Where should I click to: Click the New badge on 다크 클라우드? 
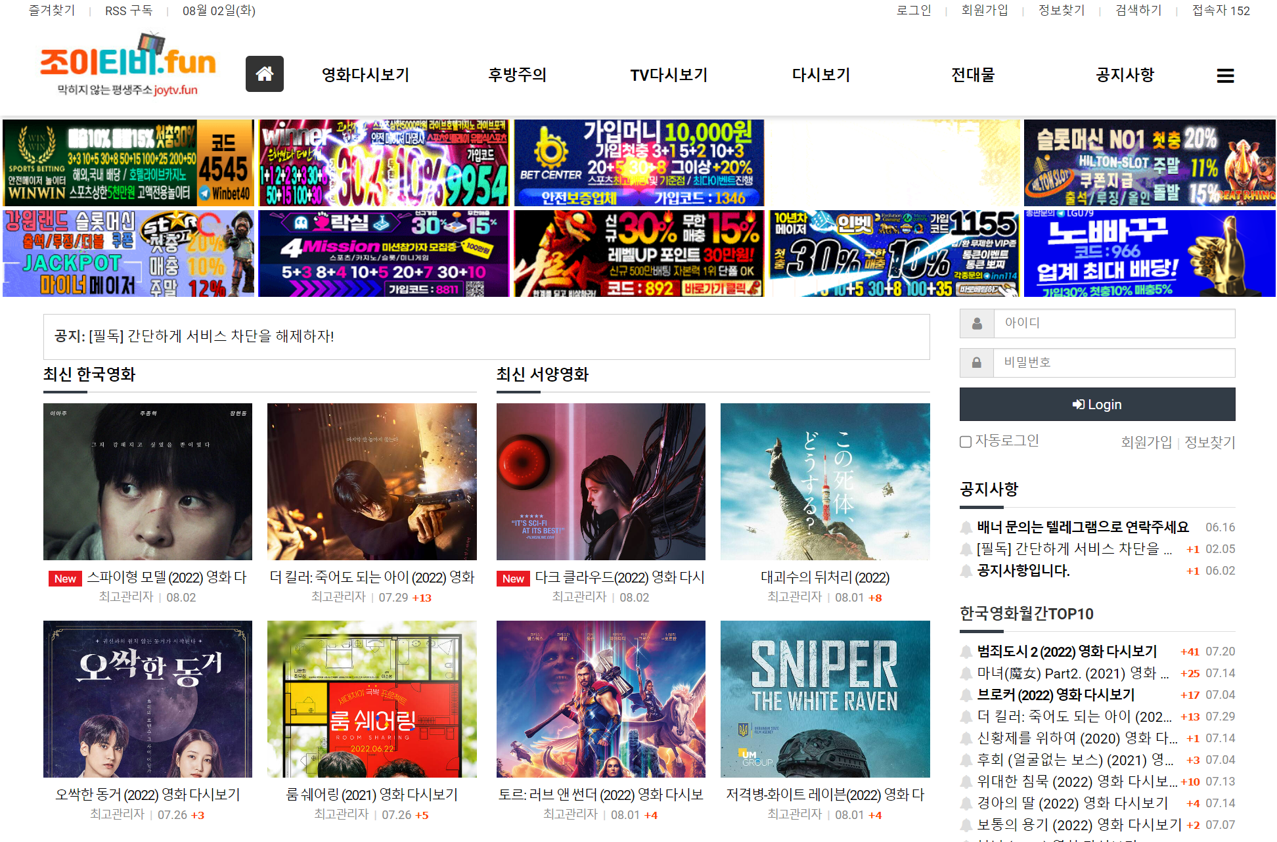pyautogui.click(x=513, y=579)
